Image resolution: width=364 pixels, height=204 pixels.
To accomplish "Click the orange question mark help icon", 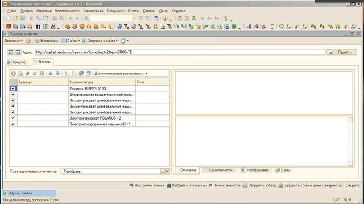I will pyautogui.click(x=28, y=41).
